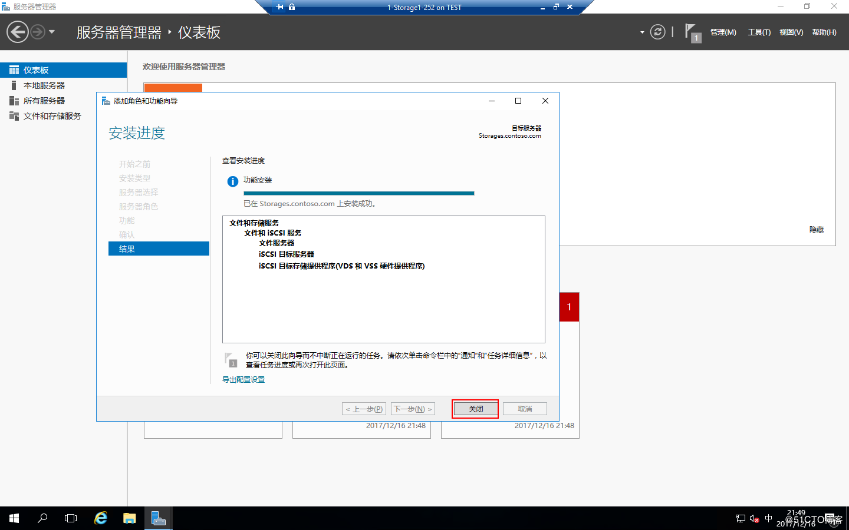Open the Windows Start button
Screen dimensions: 849x530
[14, 518]
